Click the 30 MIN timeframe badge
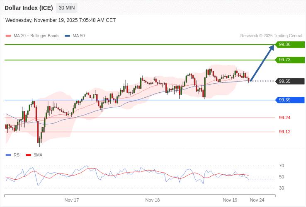The height and width of the screenshot is (207, 306). point(66,8)
